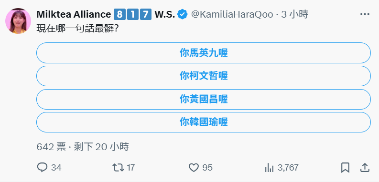
Task: Bookmark this post
Action: pos(345,168)
